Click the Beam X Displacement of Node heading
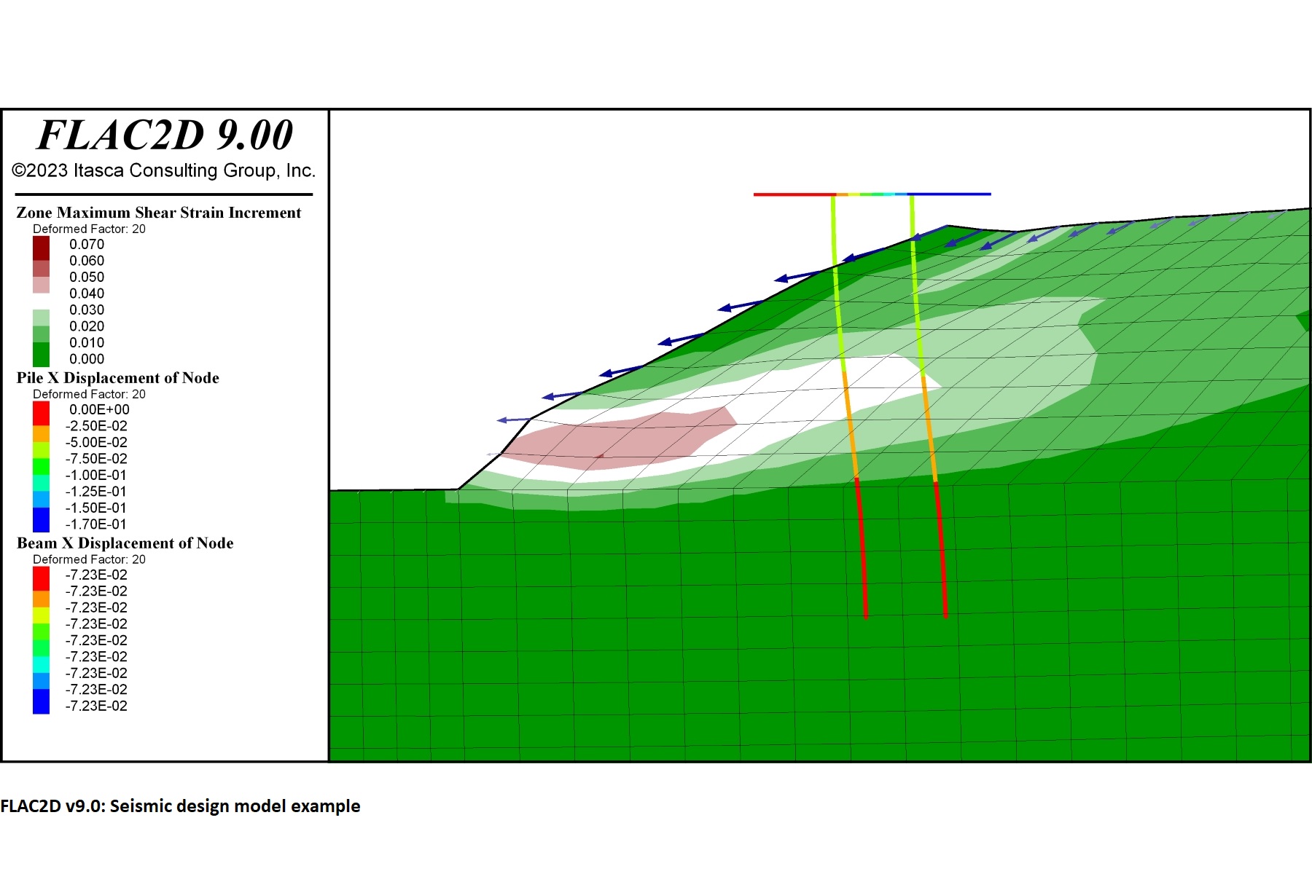The image size is (1312, 874). (x=125, y=543)
